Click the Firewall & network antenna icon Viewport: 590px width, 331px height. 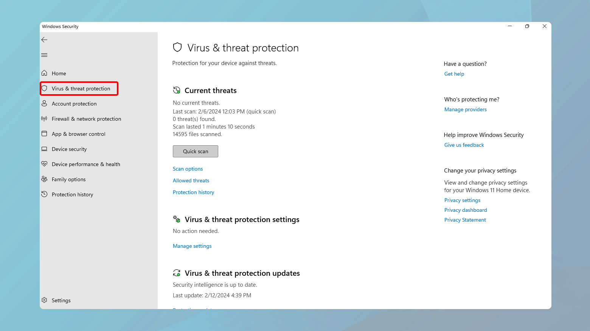coord(44,118)
